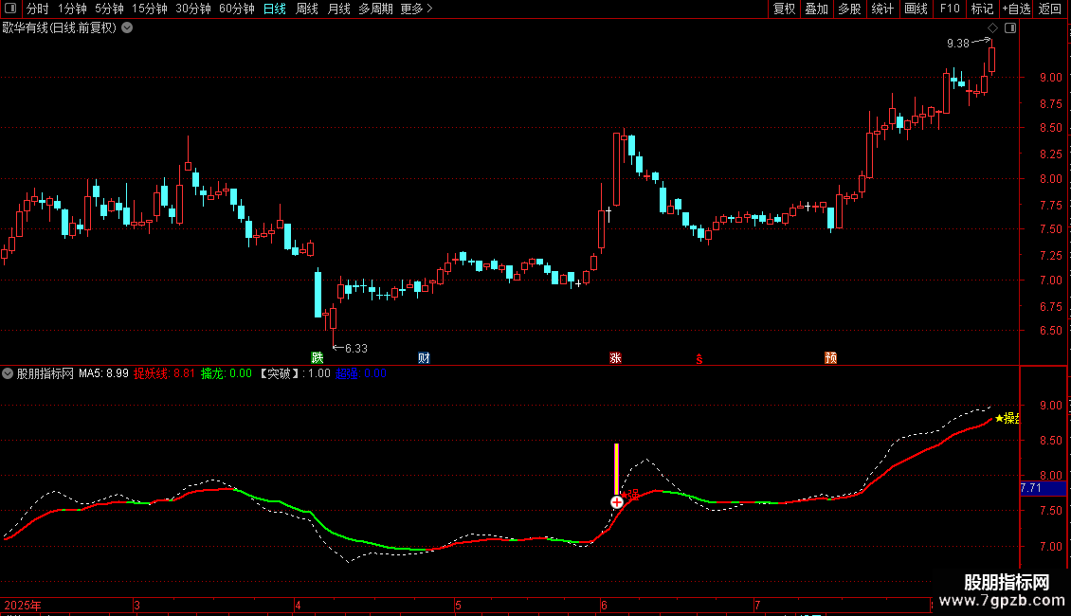Open the 多周期 multi-period view
This screenshot has height=616, width=1071.
tap(375, 9)
